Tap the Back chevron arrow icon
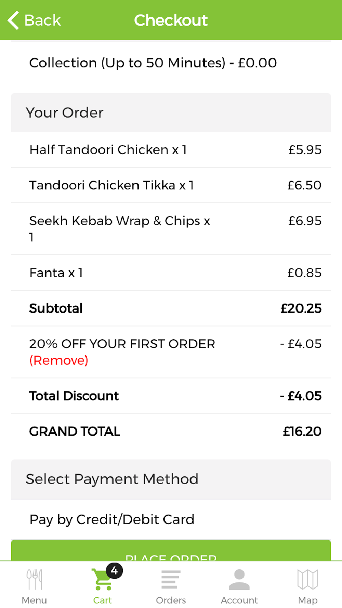 click(x=14, y=21)
